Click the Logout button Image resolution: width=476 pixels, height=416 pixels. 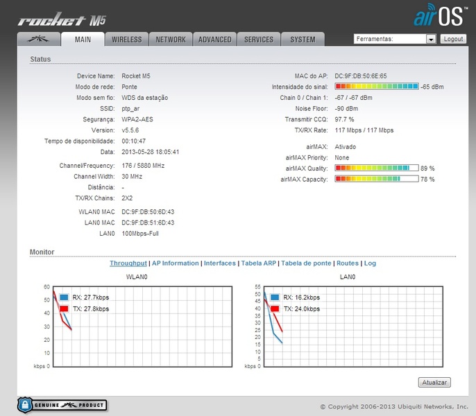pyautogui.click(x=453, y=39)
